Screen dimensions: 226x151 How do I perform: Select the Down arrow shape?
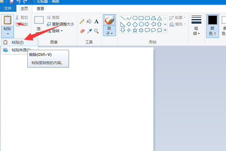[123, 30]
